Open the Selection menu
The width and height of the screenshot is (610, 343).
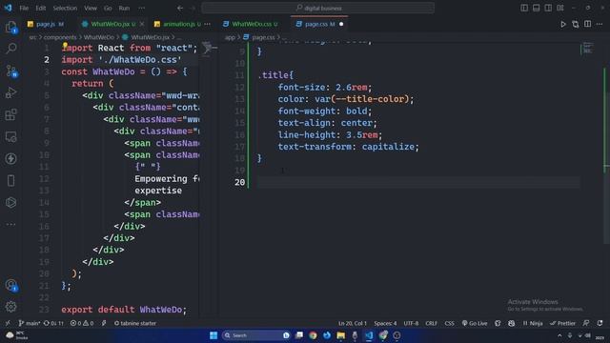pyautogui.click(x=65, y=8)
